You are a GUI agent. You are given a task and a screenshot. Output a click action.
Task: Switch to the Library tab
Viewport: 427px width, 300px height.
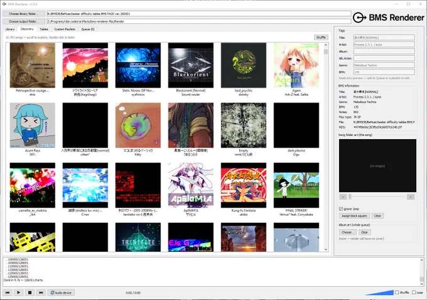[10, 29]
